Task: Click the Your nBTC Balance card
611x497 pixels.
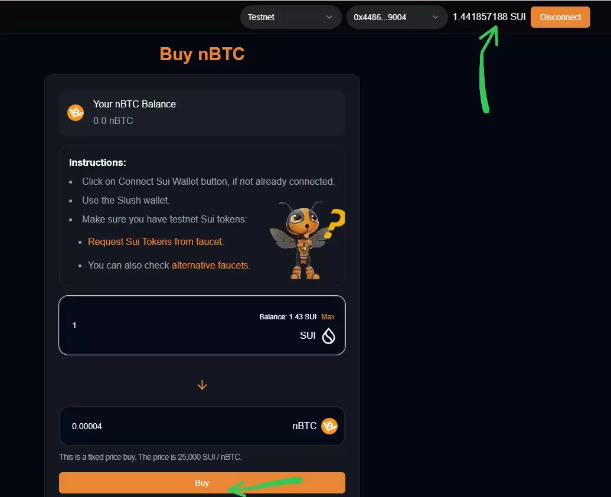Action: (202, 113)
